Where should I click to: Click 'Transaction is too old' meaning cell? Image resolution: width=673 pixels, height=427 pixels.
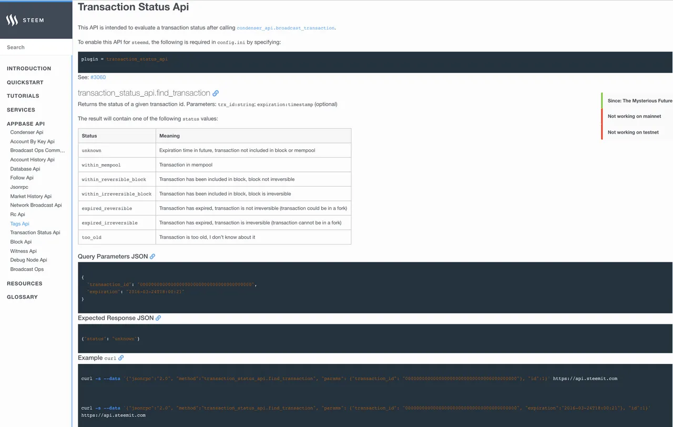click(253, 237)
